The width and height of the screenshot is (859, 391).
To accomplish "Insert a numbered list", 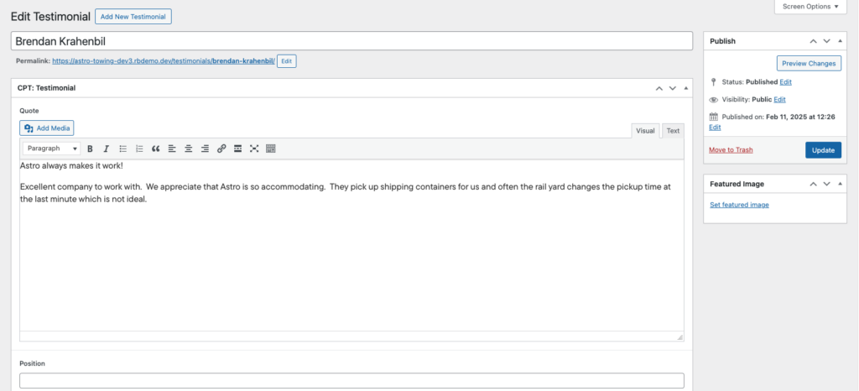I will point(139,149).
